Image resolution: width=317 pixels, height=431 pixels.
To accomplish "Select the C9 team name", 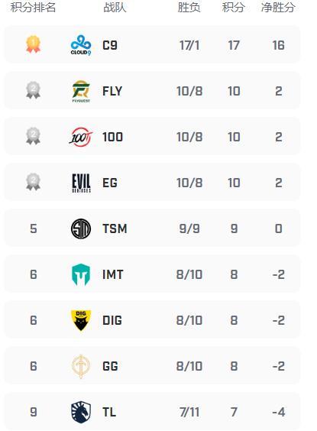I will tap(110, 45).
